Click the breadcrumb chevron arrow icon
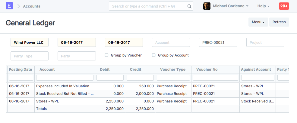The image size is (297, 123). click(x=18, y=6)
